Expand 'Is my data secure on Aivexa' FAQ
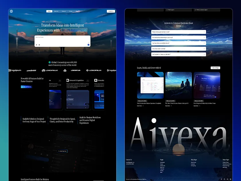Screen dimensions: 241x181 178,49
